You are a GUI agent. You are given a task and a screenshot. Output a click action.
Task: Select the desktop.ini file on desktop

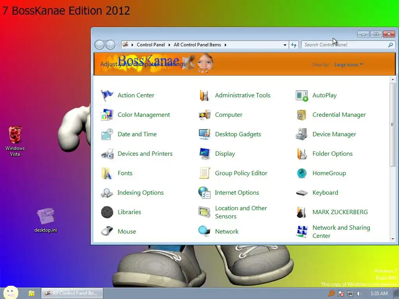point(46,220)
